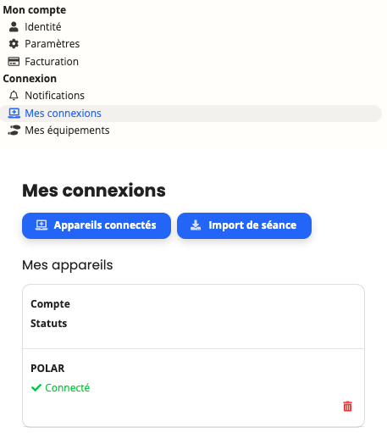Click the green checkmark next to Connecté

coord(36,388)
